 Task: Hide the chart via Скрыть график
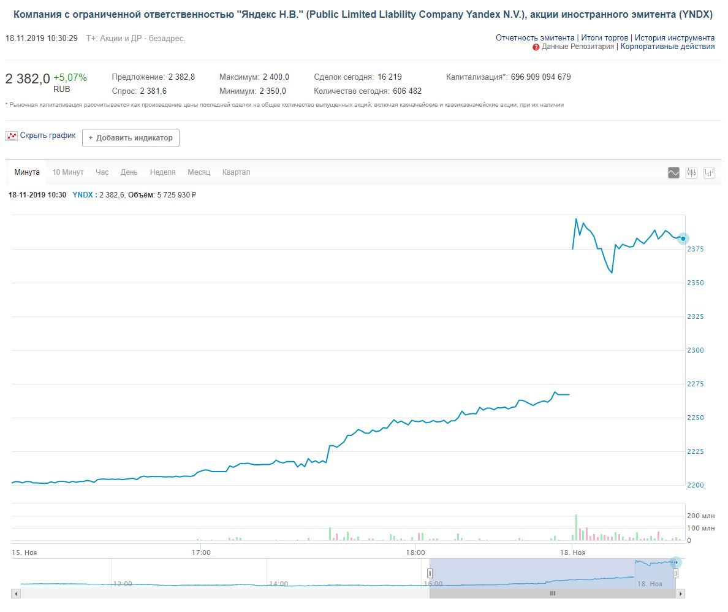48,136
